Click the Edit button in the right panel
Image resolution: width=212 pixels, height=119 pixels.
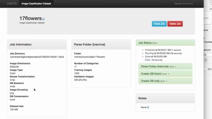[x=209, y=69]
